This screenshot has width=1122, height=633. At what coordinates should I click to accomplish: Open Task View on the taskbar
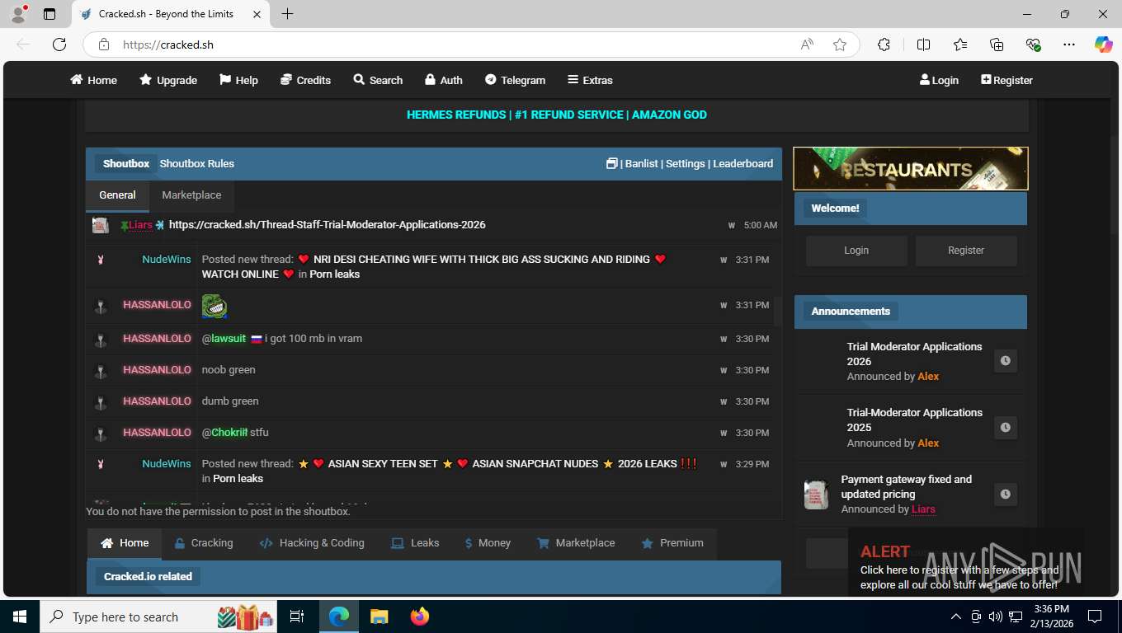click(x=297, y=617)
